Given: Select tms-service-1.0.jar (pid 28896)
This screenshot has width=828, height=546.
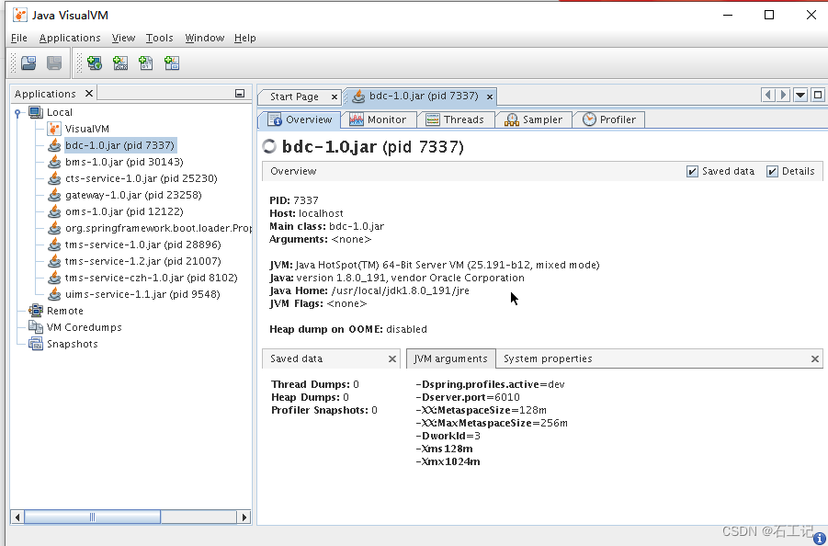Looking at the screenshot, I should pyautogui.click(x=143, y=245).
